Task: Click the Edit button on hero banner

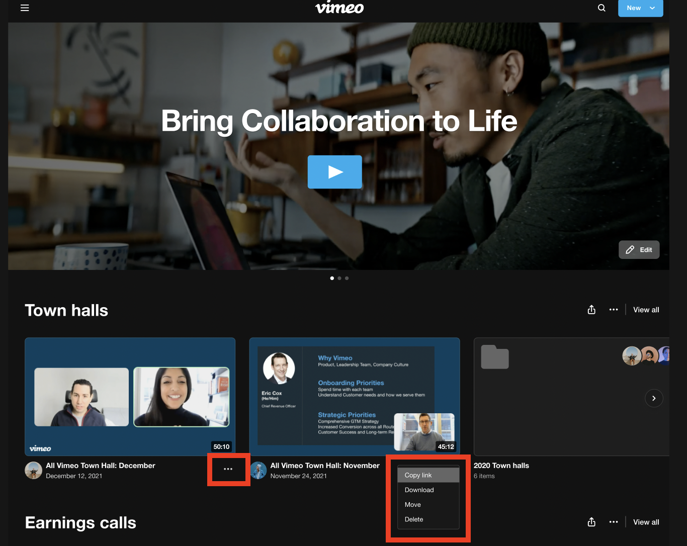Action: pos(639,249)
